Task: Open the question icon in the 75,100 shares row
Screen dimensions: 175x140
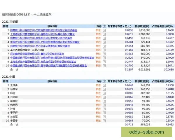Action: [104, 117]
